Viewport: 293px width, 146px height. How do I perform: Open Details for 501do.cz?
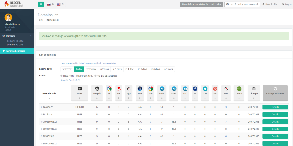pyautogui.click(x=275, y=115)
